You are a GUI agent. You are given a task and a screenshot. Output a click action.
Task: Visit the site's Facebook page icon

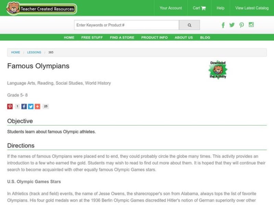(x=223, y=25)
